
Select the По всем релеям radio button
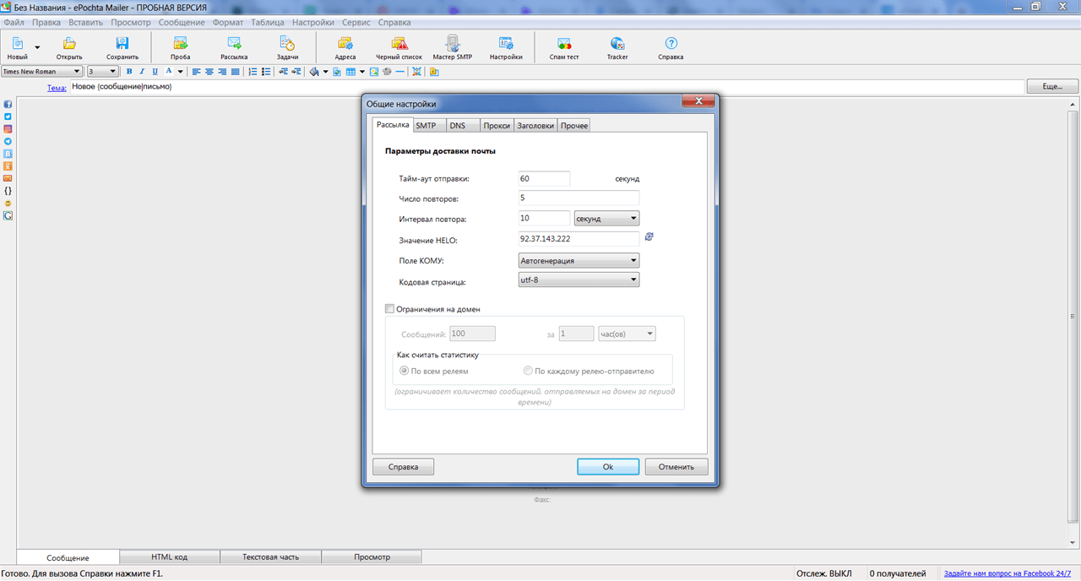405,371
